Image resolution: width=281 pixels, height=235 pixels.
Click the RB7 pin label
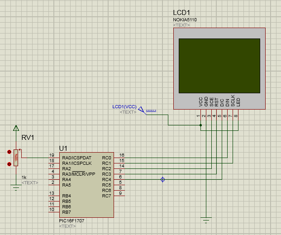[x=67, y=212]
